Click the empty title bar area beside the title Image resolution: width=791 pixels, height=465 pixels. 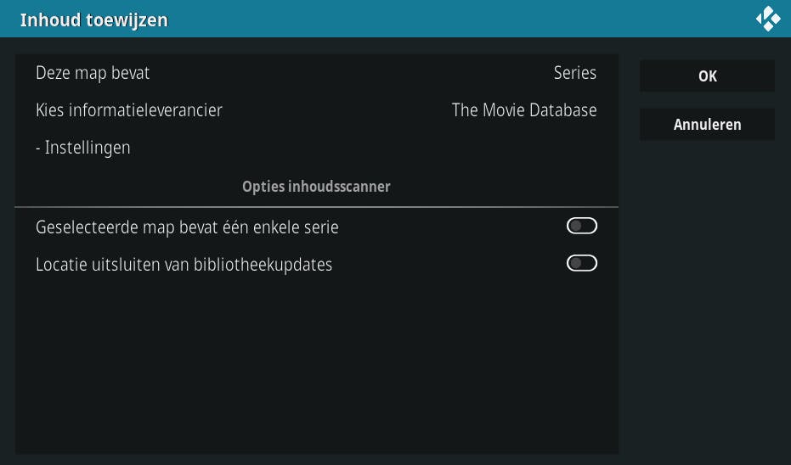tap(459, 19)
